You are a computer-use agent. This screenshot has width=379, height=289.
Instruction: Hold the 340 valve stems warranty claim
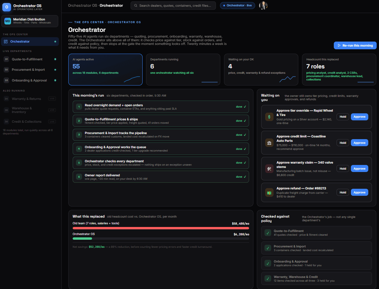pos(343,169)
